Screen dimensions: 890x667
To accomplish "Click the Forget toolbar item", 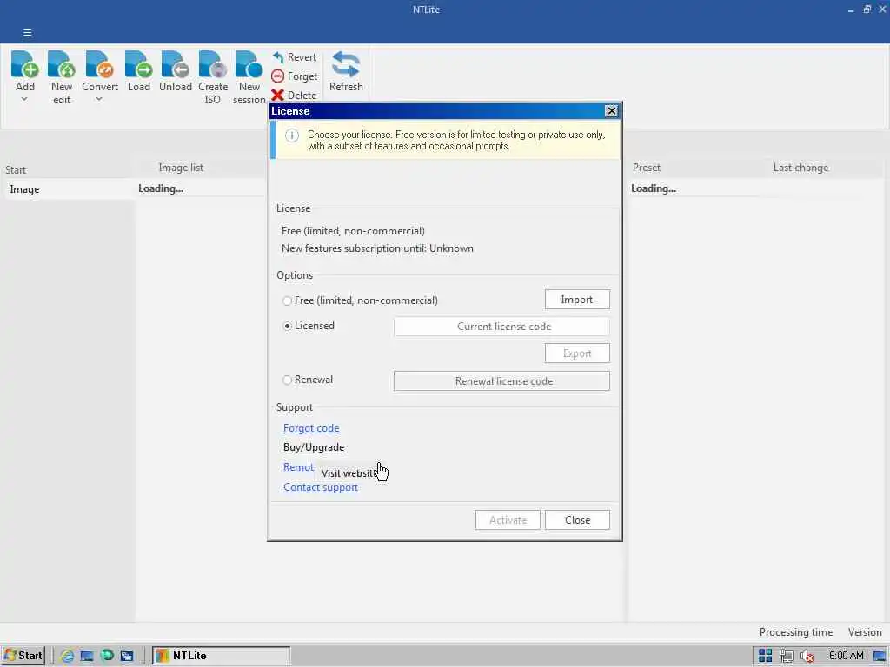I will 294,76.
